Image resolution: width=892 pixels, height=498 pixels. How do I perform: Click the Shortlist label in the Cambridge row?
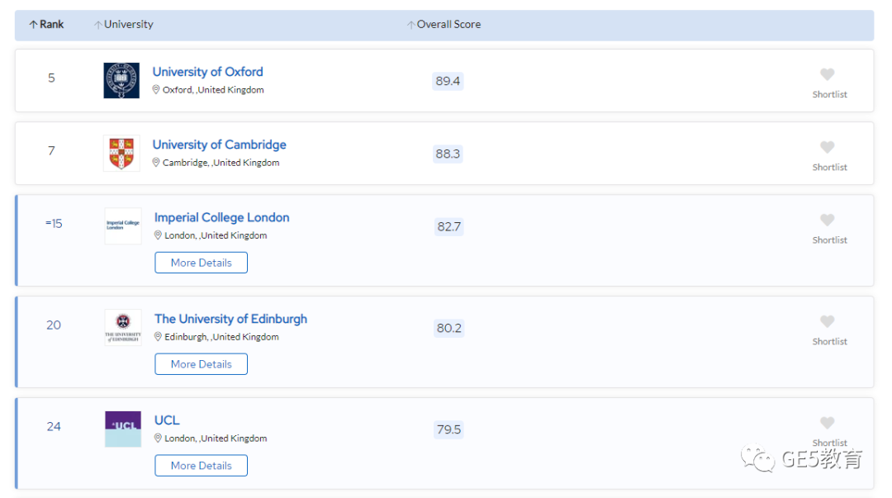[829, 168]
